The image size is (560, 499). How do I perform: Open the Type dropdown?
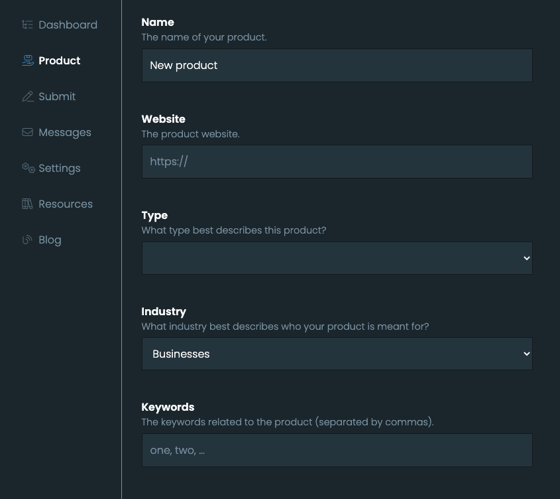click(337, 258)
